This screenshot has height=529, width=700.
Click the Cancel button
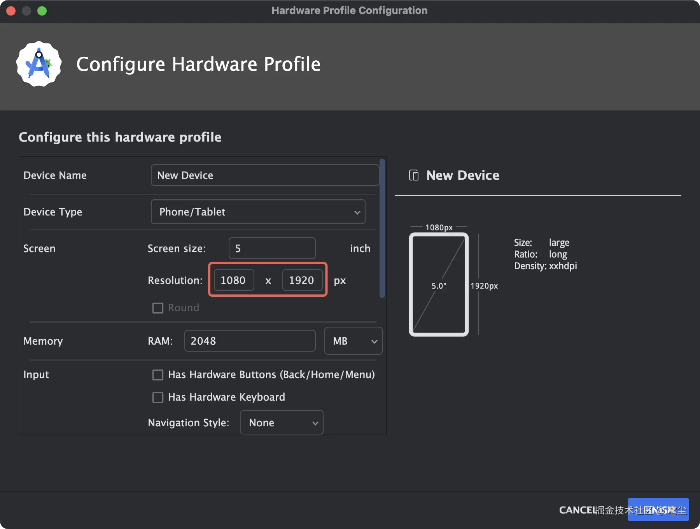577,510
